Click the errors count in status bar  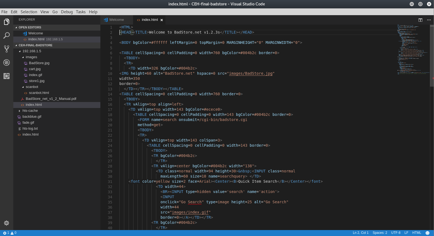coord(6,233)
